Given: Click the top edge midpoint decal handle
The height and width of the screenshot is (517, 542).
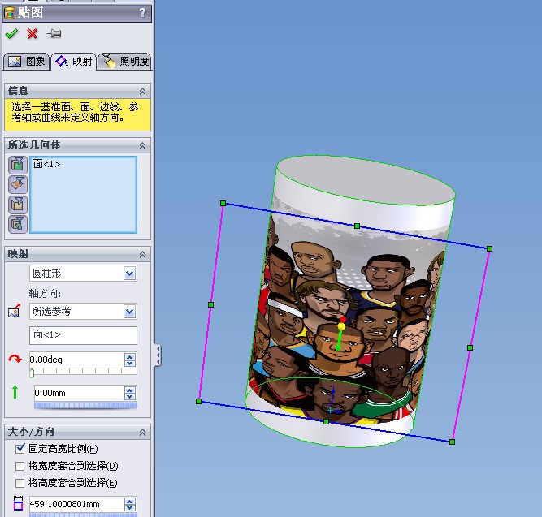Looking at the screenshot, I should (357, 226).
